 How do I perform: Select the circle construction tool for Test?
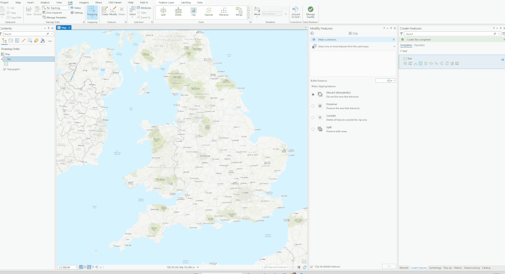pyautogui.click(x=421, y=64)
